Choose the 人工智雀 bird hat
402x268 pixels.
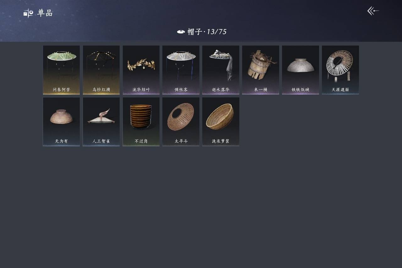click(x=101, y=122)
